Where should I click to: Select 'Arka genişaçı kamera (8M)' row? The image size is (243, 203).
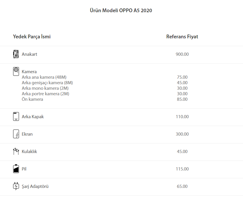tap(47, 83)
